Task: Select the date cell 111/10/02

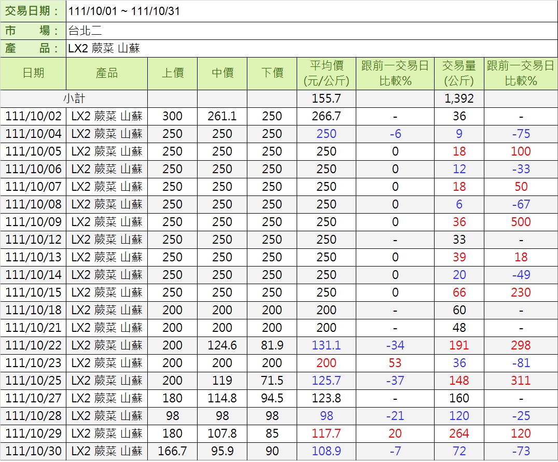Action: [33, 116]
